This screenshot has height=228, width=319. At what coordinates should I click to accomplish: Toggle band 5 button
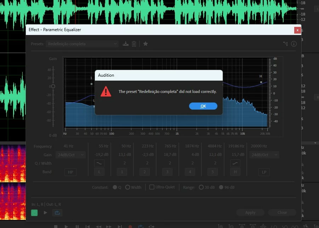(x=212, y=172)
